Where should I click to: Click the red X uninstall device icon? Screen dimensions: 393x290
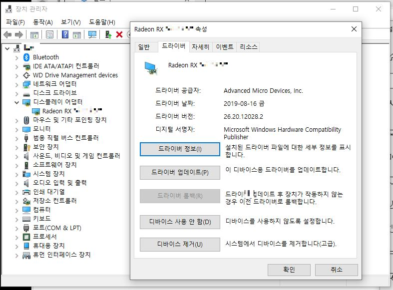tap(119, 34)
